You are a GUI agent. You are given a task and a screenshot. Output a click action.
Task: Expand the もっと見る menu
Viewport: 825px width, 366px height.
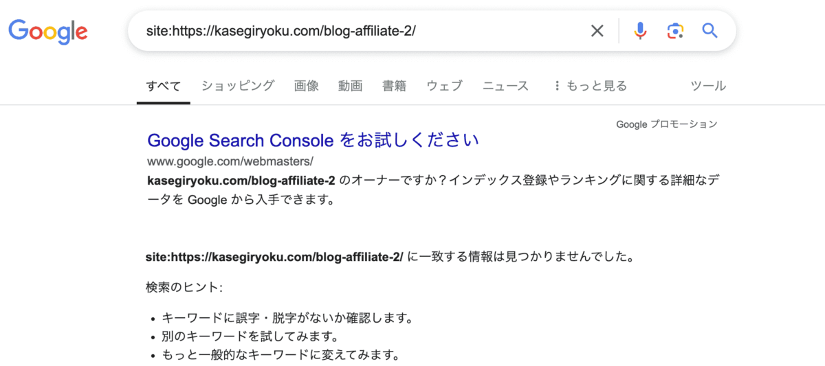[591, 86]
